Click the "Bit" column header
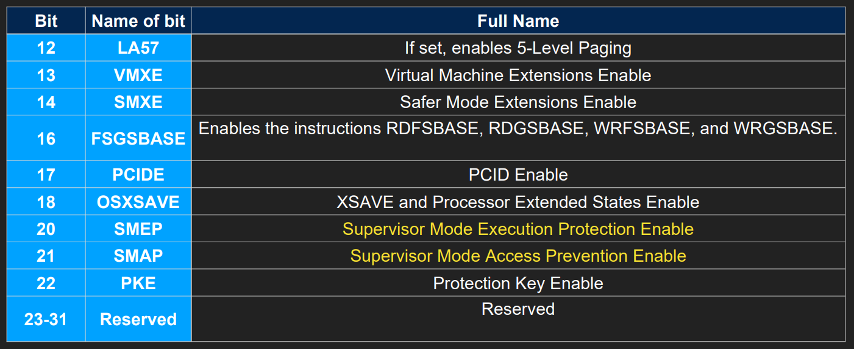 46,21
